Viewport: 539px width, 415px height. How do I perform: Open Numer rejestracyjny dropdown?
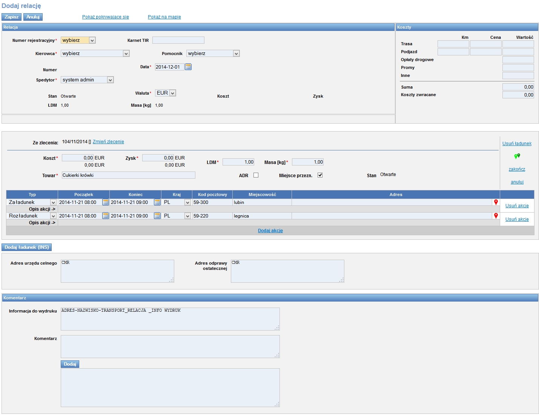point(78,40)
